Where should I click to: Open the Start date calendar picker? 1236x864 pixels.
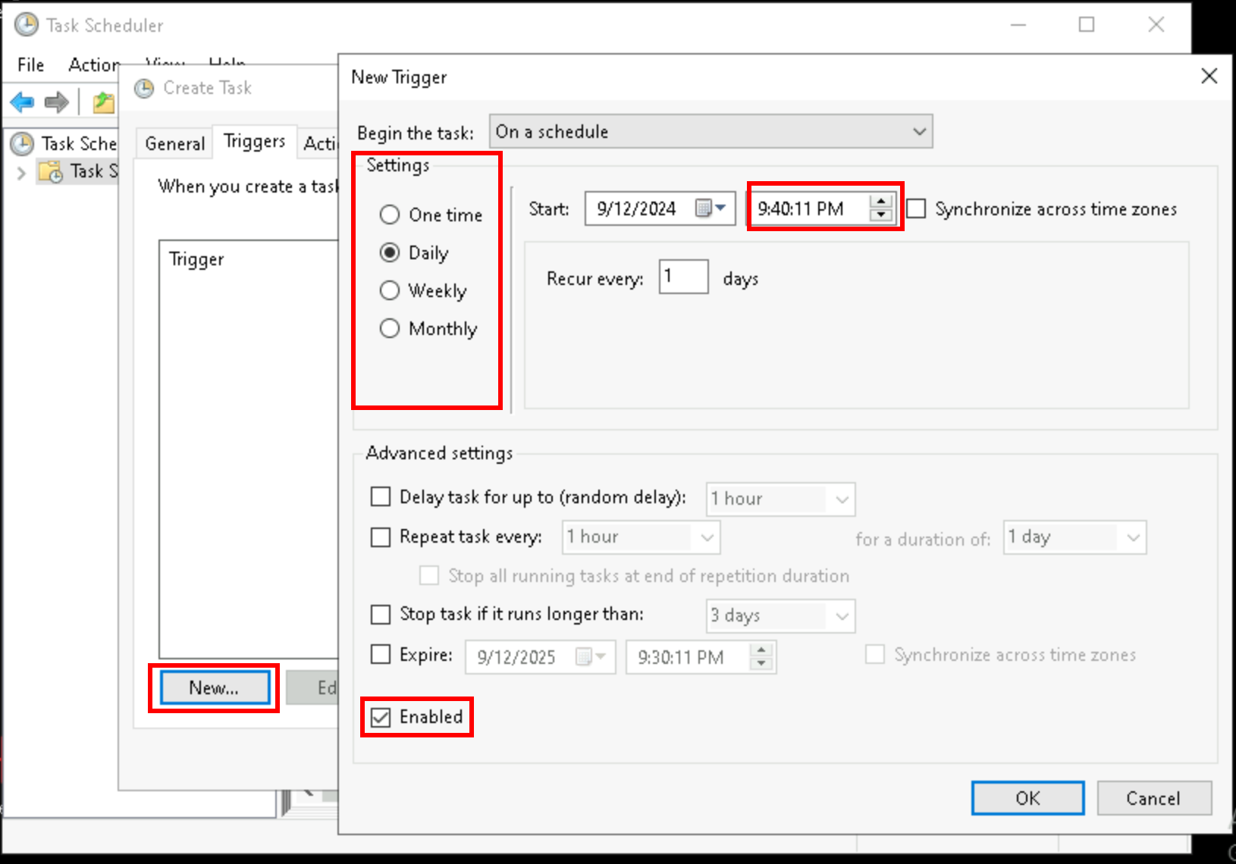(x=711, y=208)
